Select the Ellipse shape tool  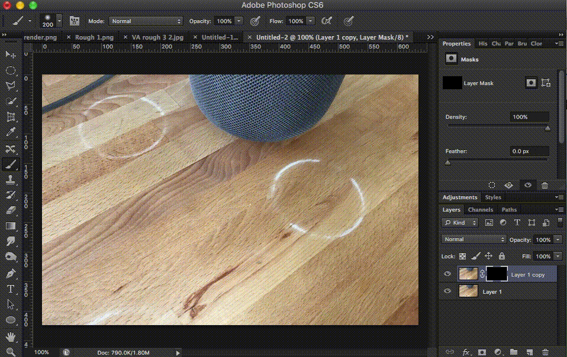11,320
